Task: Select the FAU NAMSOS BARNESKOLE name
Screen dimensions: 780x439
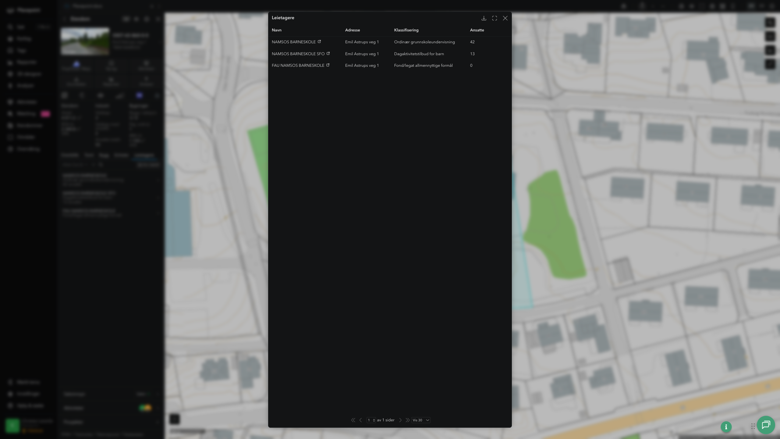Action: click(x=298, y=65)
